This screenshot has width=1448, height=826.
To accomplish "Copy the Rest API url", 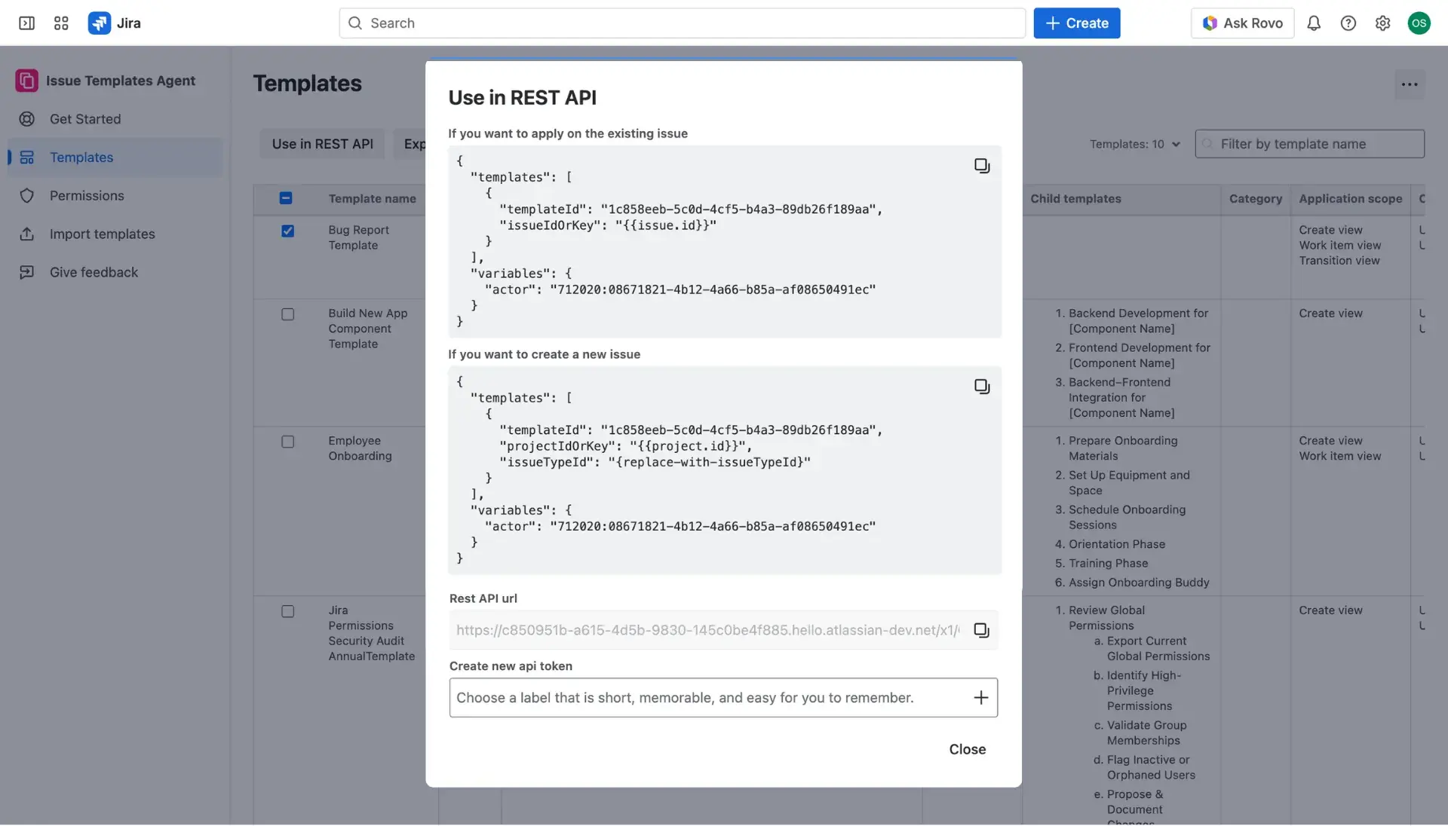I will pos(980,630).
